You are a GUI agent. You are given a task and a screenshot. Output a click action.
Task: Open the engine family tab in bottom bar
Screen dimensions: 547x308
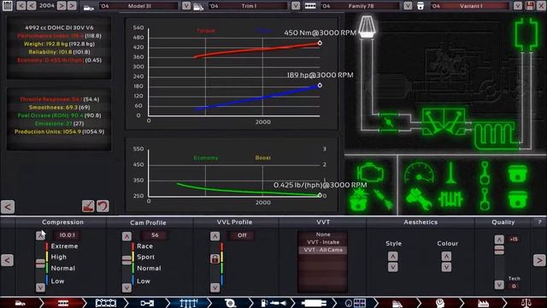click(x=63, y=303)
